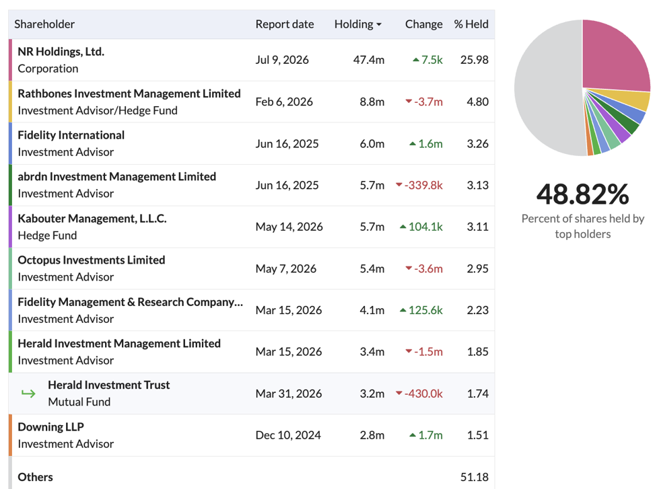655x489 pixels.
Task: Click the down arrow icon beside -430.0k change
Action: (399, 393)
